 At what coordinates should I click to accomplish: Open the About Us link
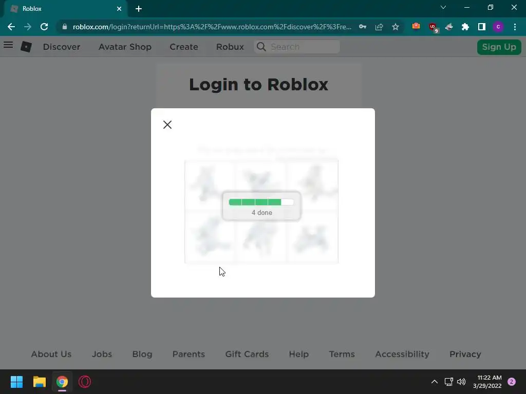pyautogui.click(x=51, y=354)
